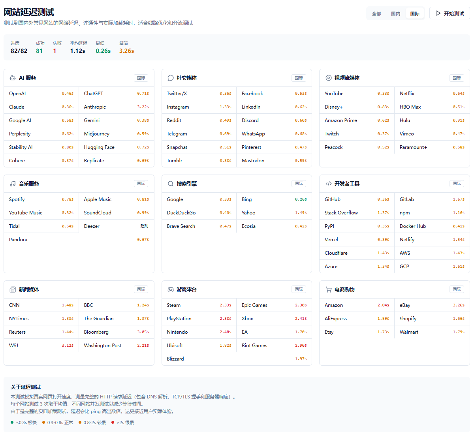Click the Spotify row

coord(41,199)
